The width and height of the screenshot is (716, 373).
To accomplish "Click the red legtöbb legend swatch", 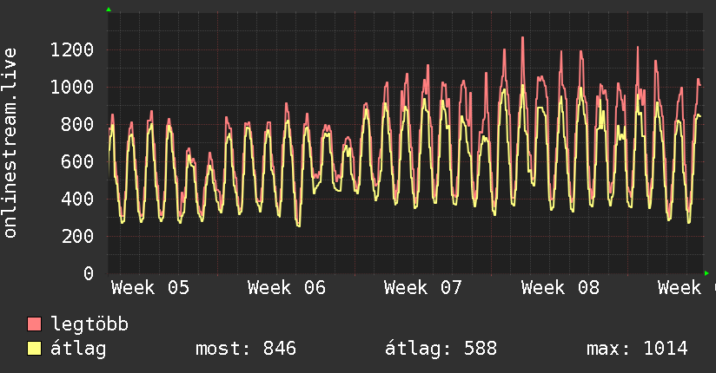I will point(35,324).
